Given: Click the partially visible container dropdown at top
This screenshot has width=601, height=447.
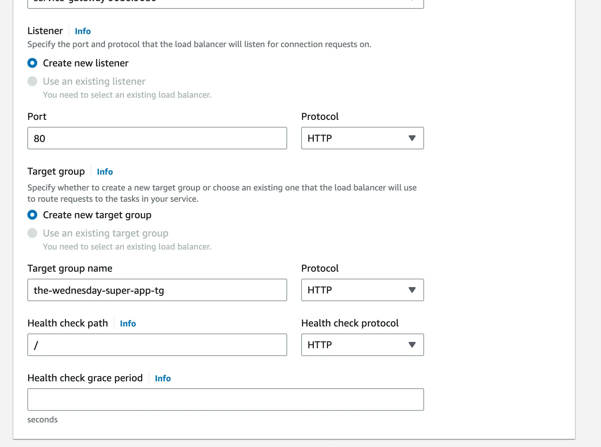Looking at the screenshot, I should click(x=226, y=4).
